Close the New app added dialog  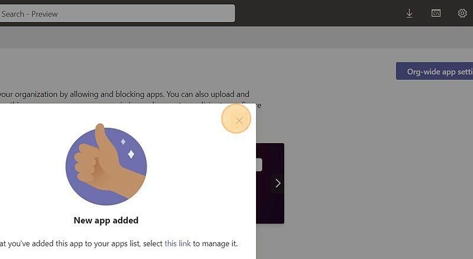click(239, 121)
